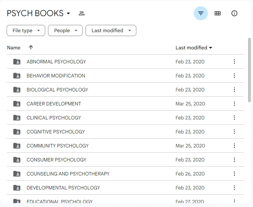Click the COUNSELING AND PSYCHOTHERAPY folder icon
The height and width of the screenshot is (207, 253).
pyautogui.click(x=17, y=174)
